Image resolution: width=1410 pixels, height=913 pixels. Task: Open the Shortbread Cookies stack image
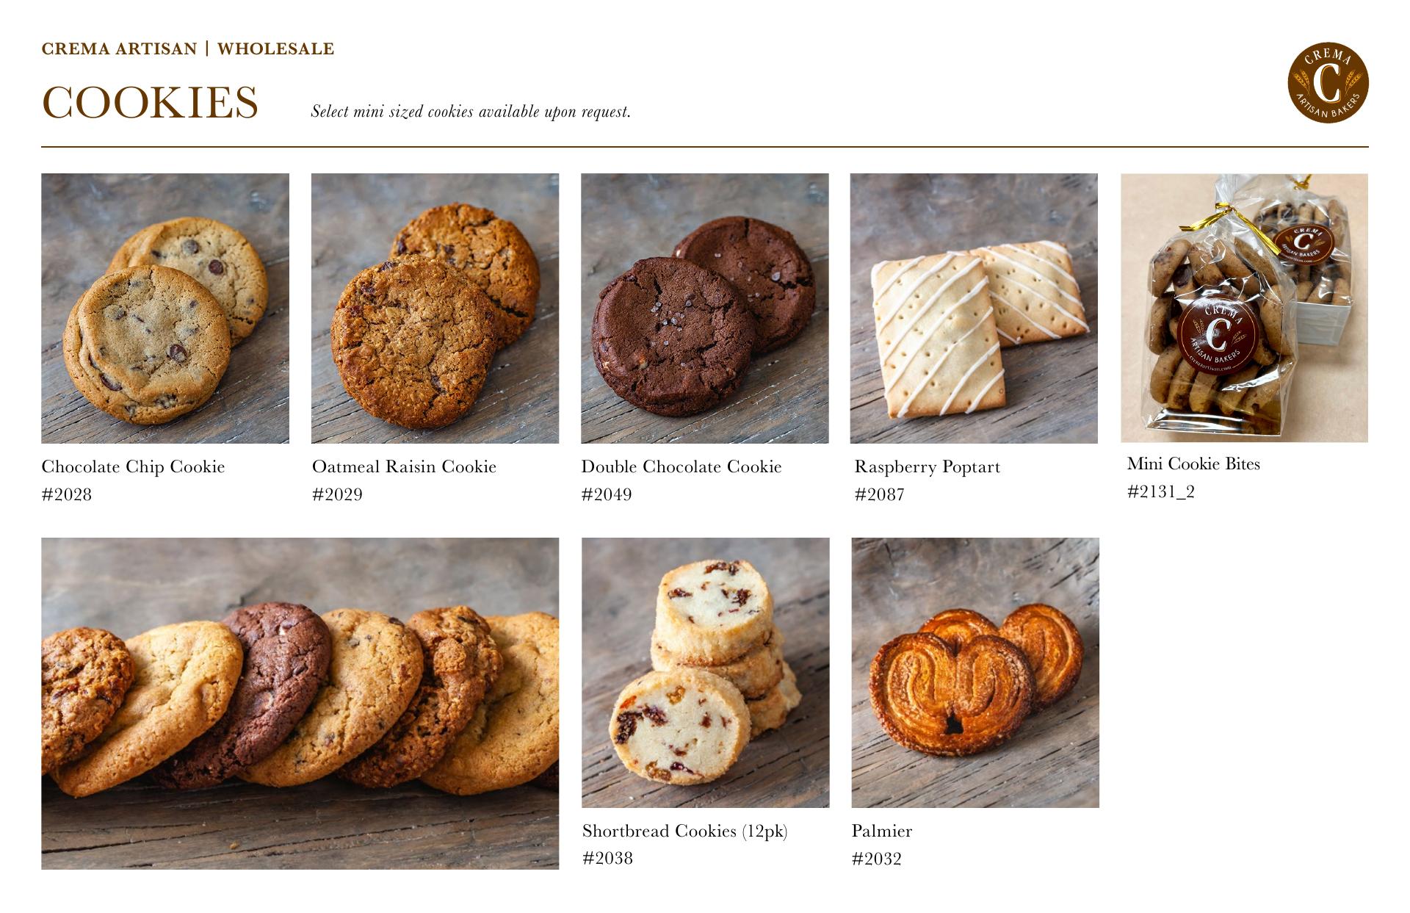[706, 673]
